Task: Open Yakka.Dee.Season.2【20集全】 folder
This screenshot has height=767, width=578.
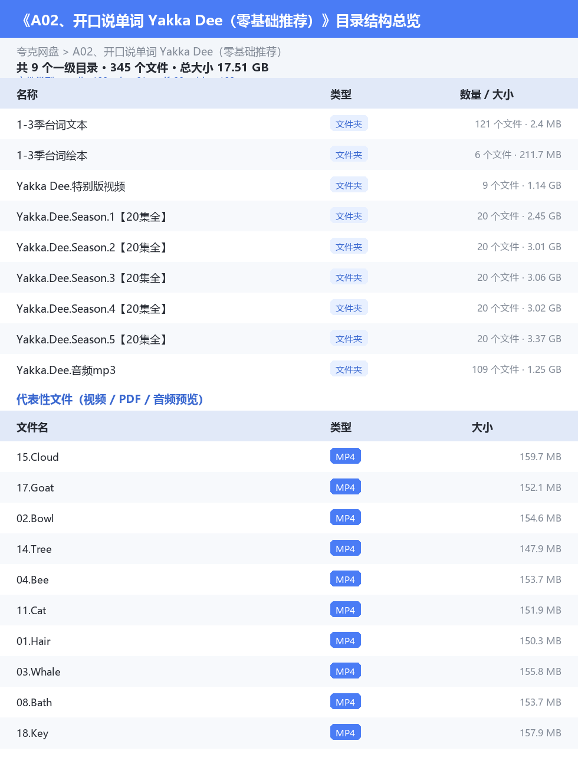Action: [x=92, y=247]
